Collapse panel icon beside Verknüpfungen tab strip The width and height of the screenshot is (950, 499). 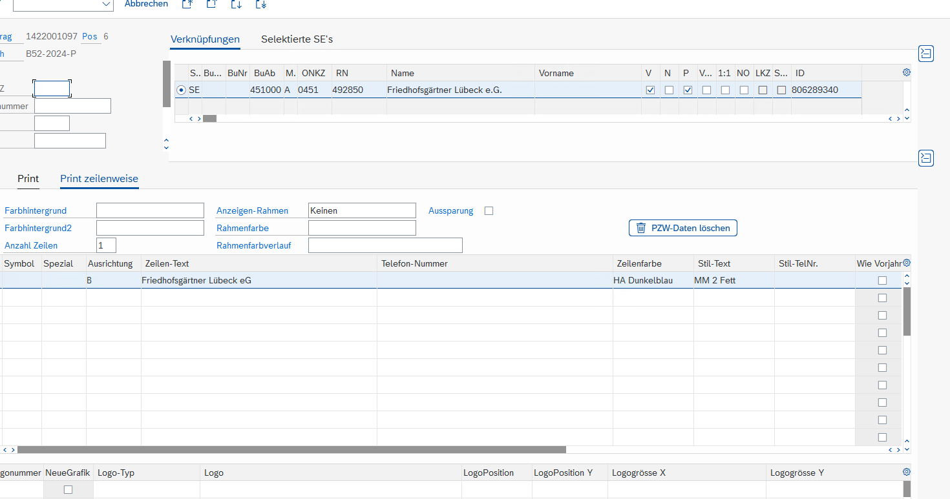[x=926, y=54]
